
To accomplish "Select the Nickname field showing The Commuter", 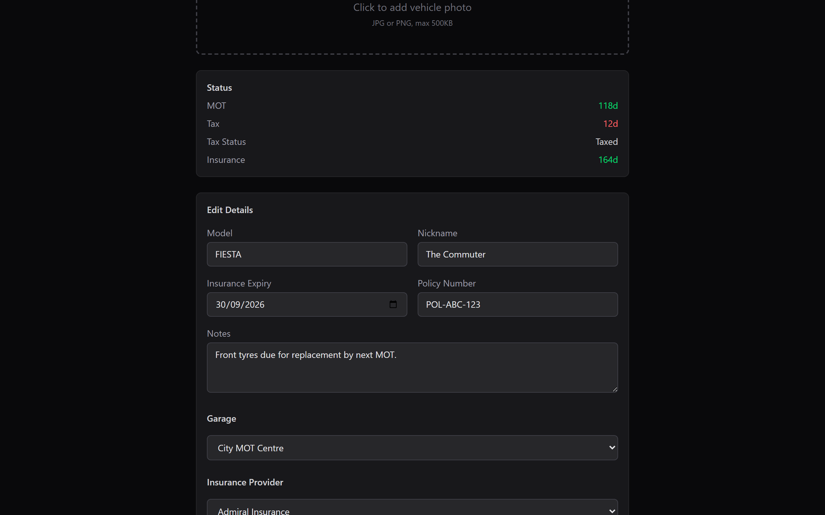I will click(x=517, y=254).
